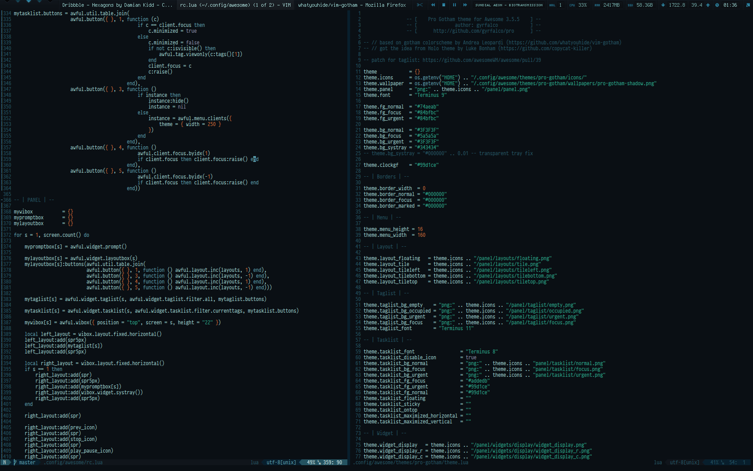Click the CPU 33% usage widget
The image size is (753, 471).
(578, 5)
